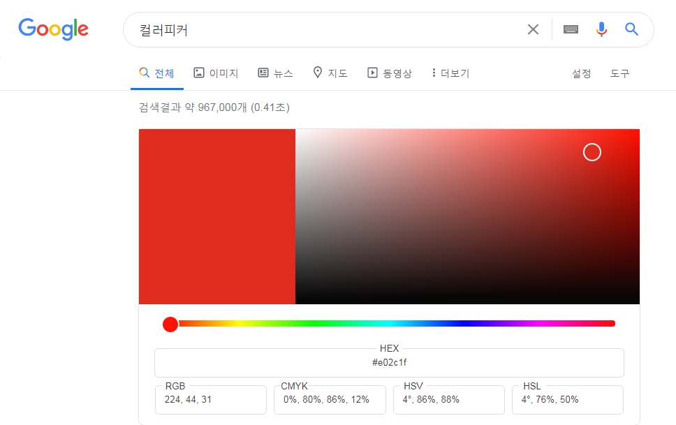This screenshot has height=425, width=676.
Task: Open 설정 menu
Action: 581,74
